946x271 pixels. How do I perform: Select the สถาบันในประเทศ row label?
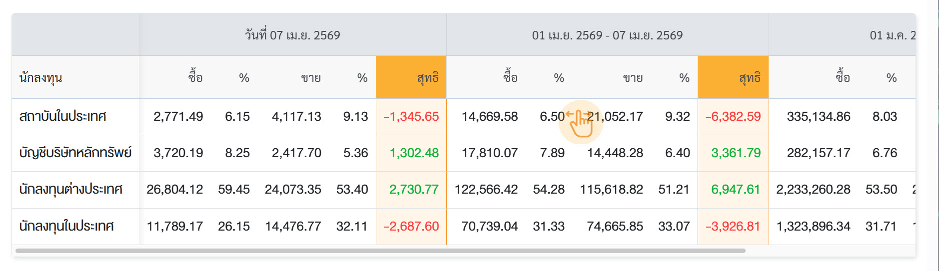(x=63, y=117)
